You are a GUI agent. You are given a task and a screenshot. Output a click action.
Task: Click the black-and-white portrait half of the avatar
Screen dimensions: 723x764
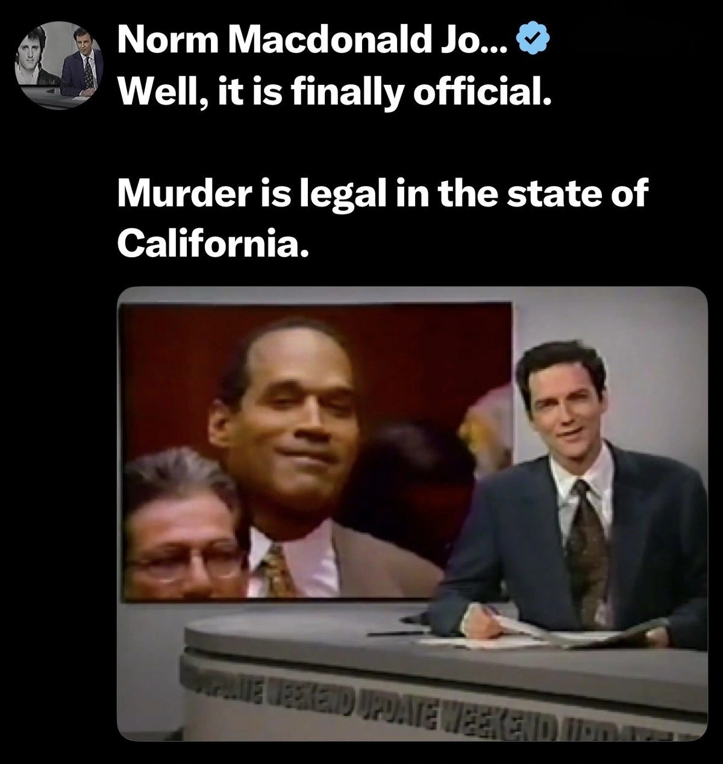[x=37, y=66]
